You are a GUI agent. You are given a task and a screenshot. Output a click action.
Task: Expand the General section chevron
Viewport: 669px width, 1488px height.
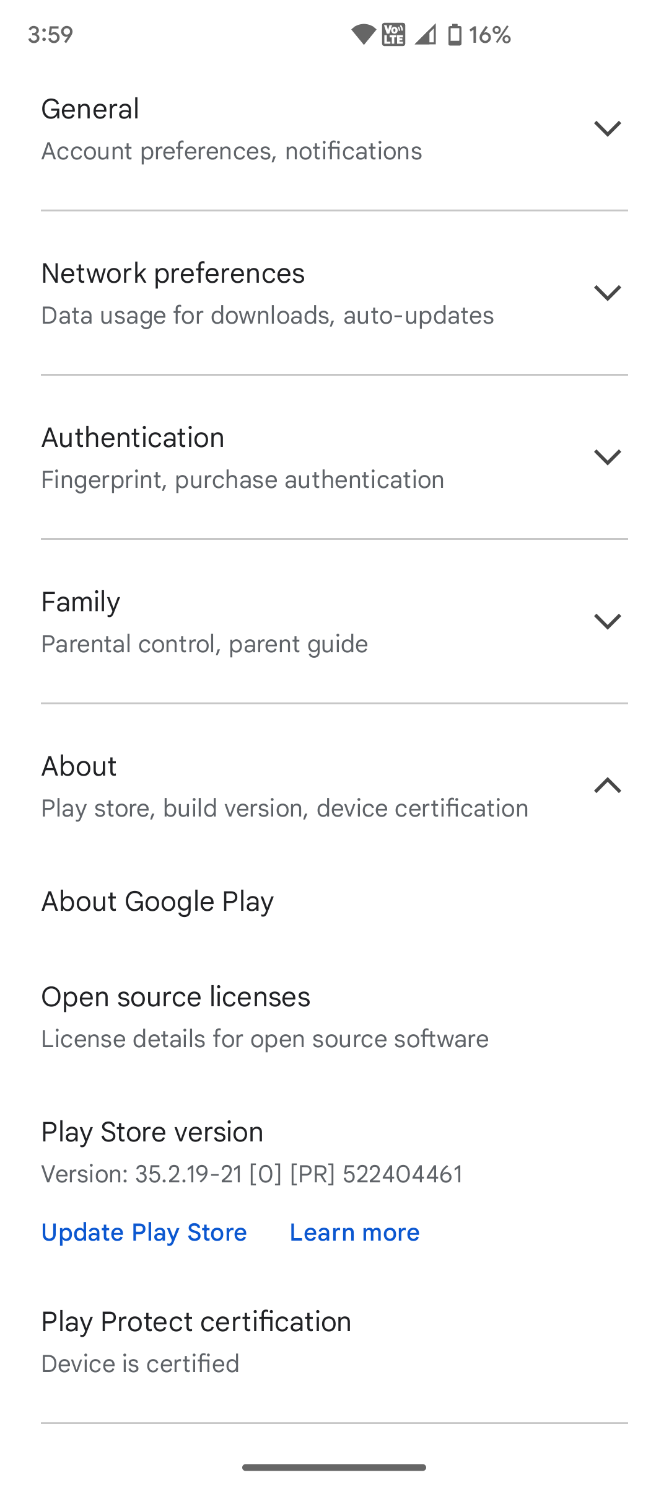pos(607,129)
